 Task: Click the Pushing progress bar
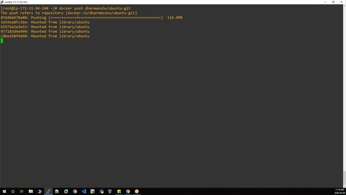(x=105, y=17)
